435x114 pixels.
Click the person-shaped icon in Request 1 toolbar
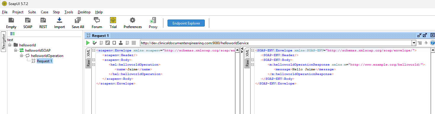121,43
